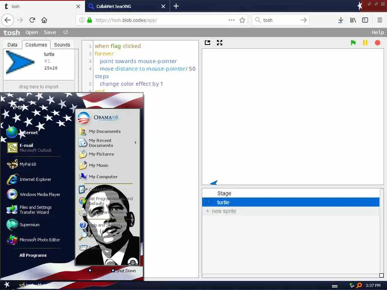Expand My Recent Documents submenu
This screenshot has width=387, height=290.
pos(107,143)
